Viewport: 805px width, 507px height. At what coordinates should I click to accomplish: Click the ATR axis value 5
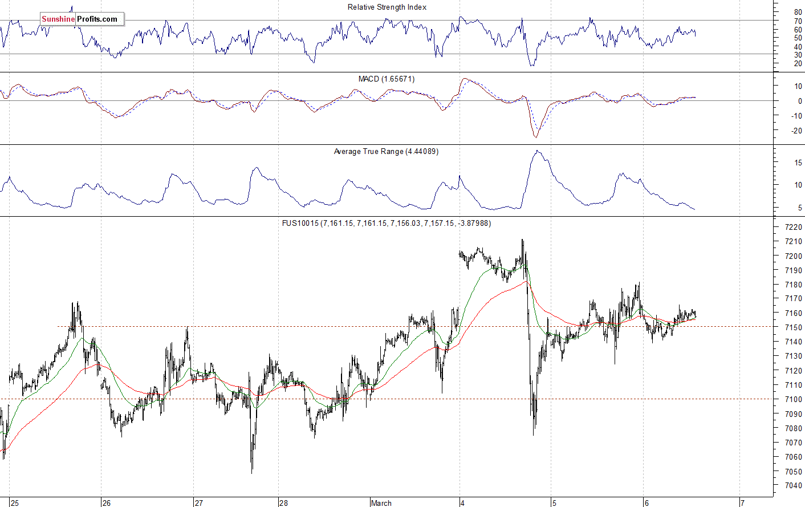point(800,208)
